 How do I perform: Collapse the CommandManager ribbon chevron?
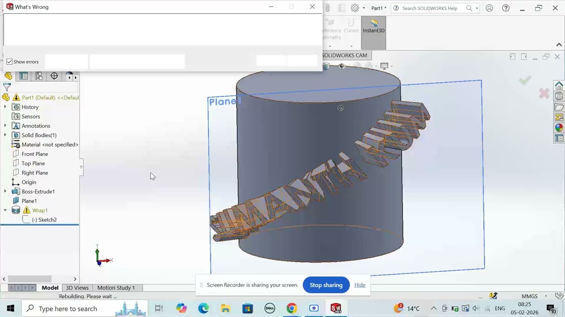tap(559, 45)
